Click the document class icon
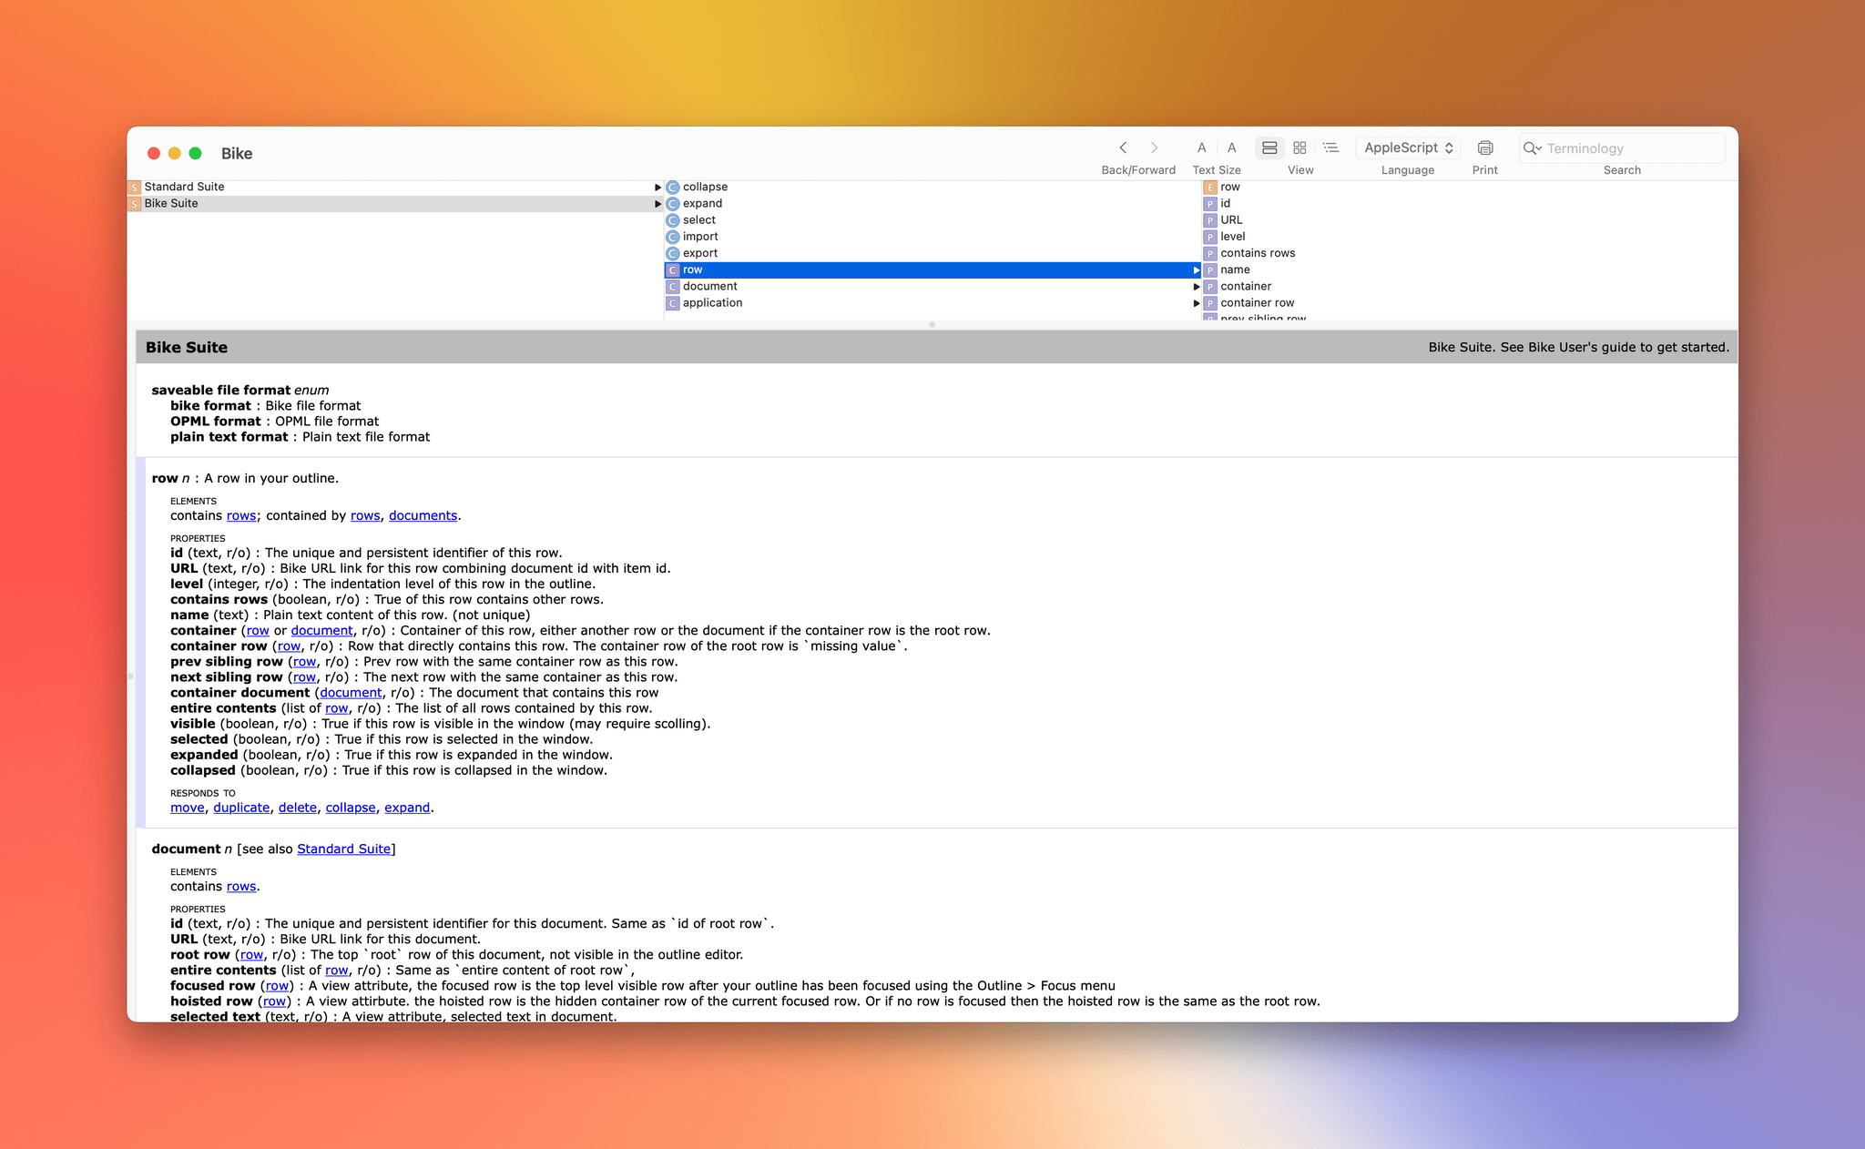The height and width of the screenshot is (1149, 1865). 673,287
